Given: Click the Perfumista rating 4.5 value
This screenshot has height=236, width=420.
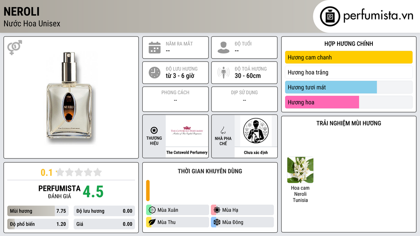Looking at the screenshot, I should click(x=93, y=192).
